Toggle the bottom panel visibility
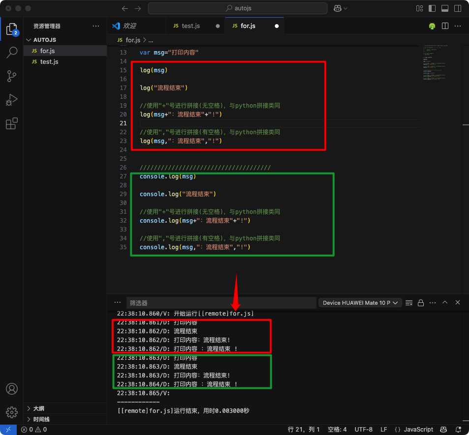The height and width of the screenshot is (435, 469). [x=445, y=8]
